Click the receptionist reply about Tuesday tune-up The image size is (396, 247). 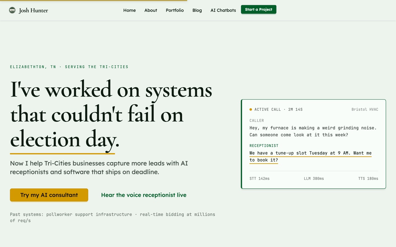point(311,157)
